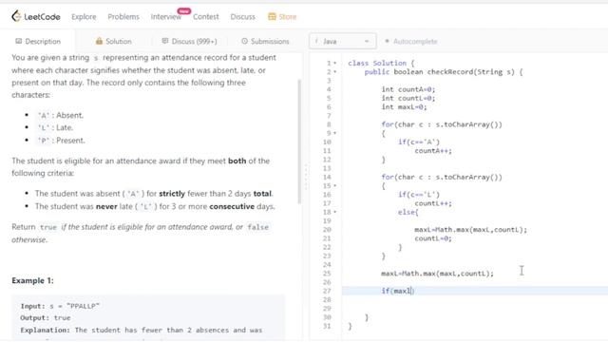This screenshot has width=608, height=342.
Task: Click the 'Example 1:' heading
Action: tap(32, 280)
